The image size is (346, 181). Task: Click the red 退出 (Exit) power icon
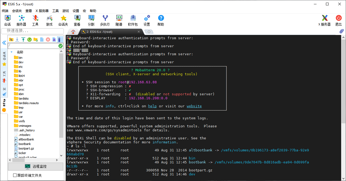(339, 21)
